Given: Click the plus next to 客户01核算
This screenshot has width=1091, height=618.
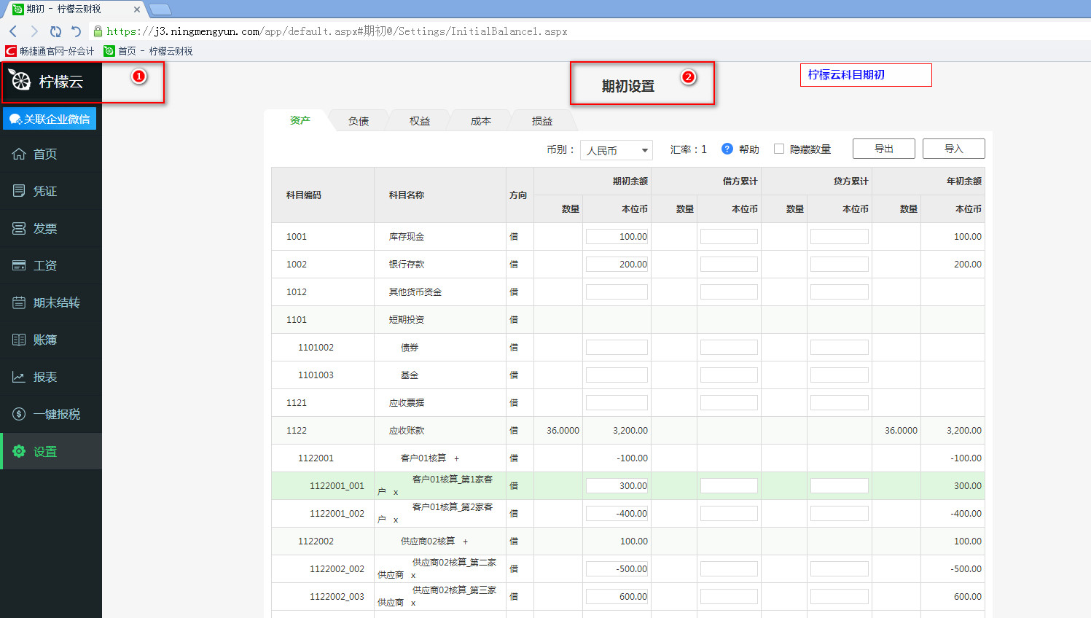Looking at the screenshot, I should pyautogui.click(x=457, y=458).
